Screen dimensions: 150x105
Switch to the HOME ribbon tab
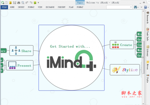[x=12, y=7]
